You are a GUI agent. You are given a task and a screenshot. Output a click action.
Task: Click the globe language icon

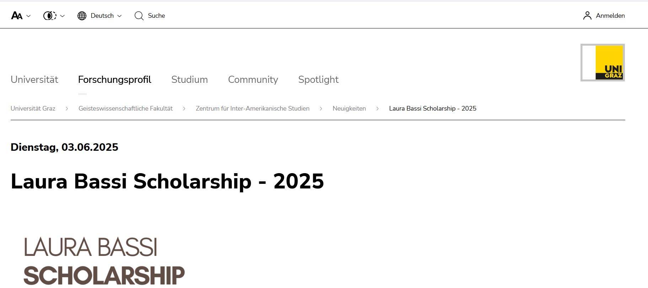pyautogui.click(x=82, y=16)
